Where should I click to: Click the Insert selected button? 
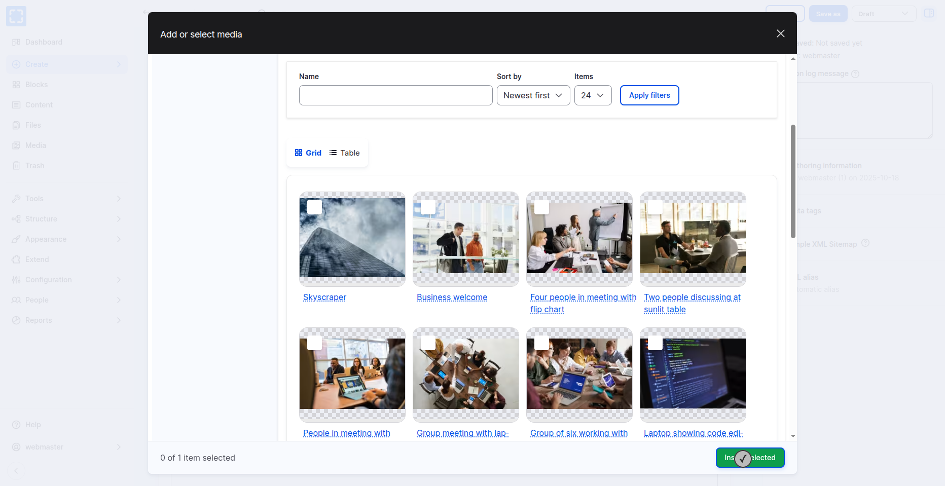click(750, 458)
